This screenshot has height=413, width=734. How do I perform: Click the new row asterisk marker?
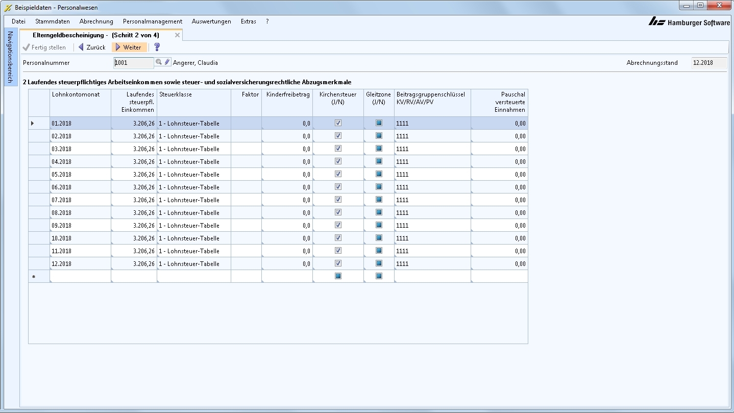pyautogui.click(x=34, y=277)
